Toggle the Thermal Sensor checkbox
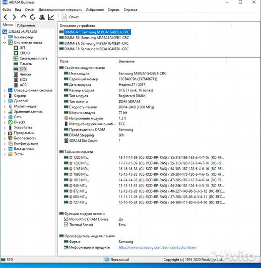The width and height of the screenshot is (261, 268). point(66,224)
